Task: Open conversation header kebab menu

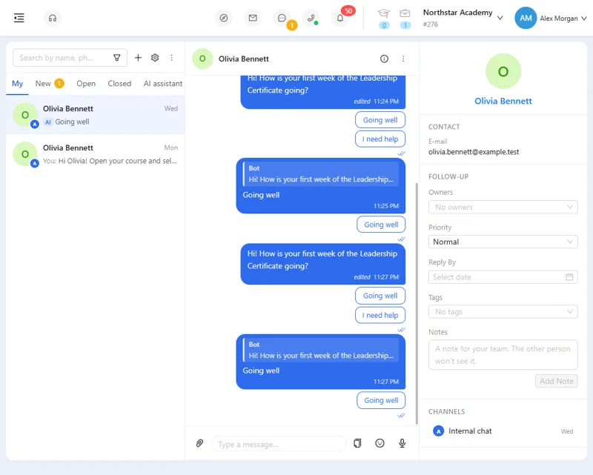Action: pos(403,59)
